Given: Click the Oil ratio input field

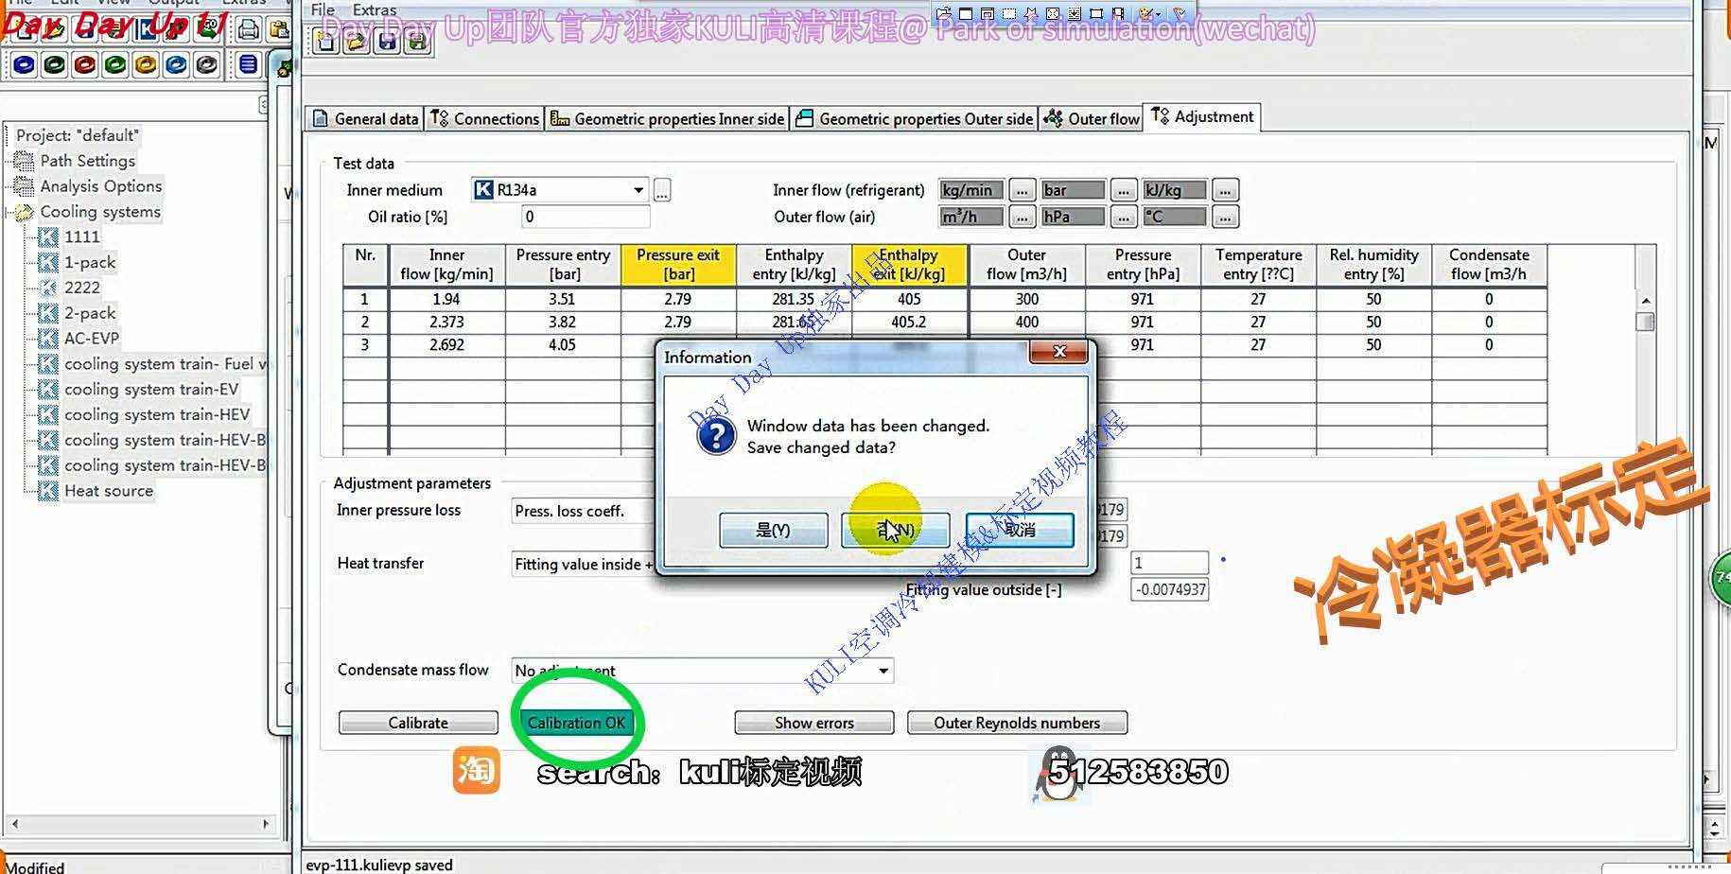Looking at the screenshot, I should coord(586,217).
